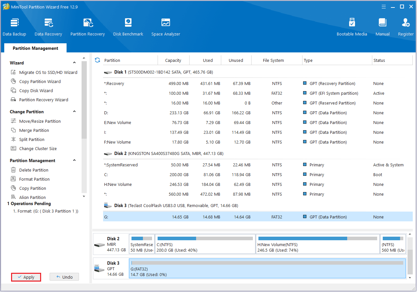
Task: Select pending Format G: operation
Action: pyautogui.click(x=46, y=211)
